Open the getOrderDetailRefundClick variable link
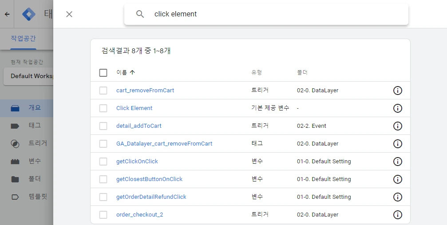This screenshot has width=447, height=225. click(151, 197)
